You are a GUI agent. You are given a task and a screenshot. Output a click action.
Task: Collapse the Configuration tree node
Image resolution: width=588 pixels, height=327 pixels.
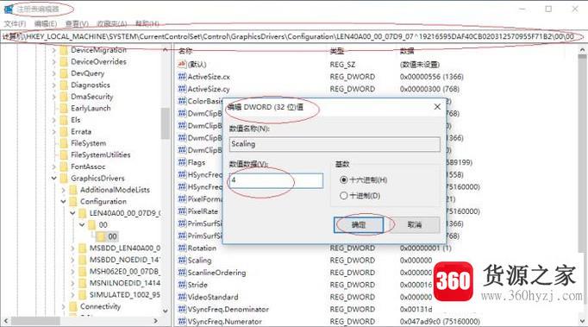click(x=64, y=201)
